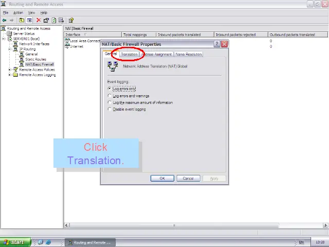The image size is (329, 247).
Task: Open the Action menu
Action: (19, 12)
